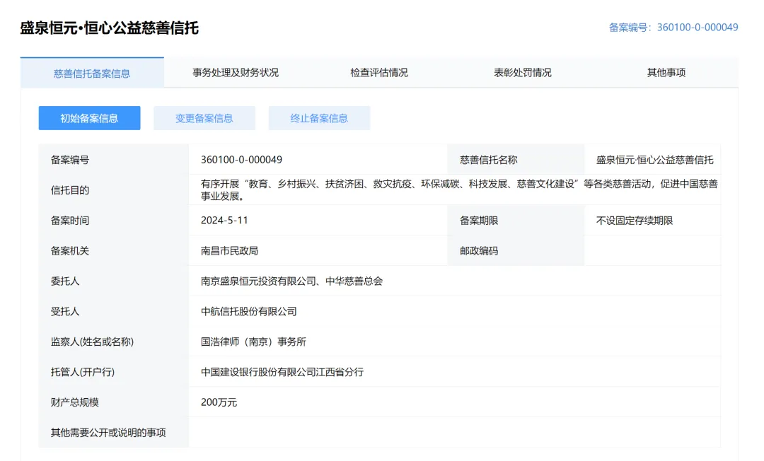Click the top-right 备案编号: 360100-0-000049 text

[673, 28]
